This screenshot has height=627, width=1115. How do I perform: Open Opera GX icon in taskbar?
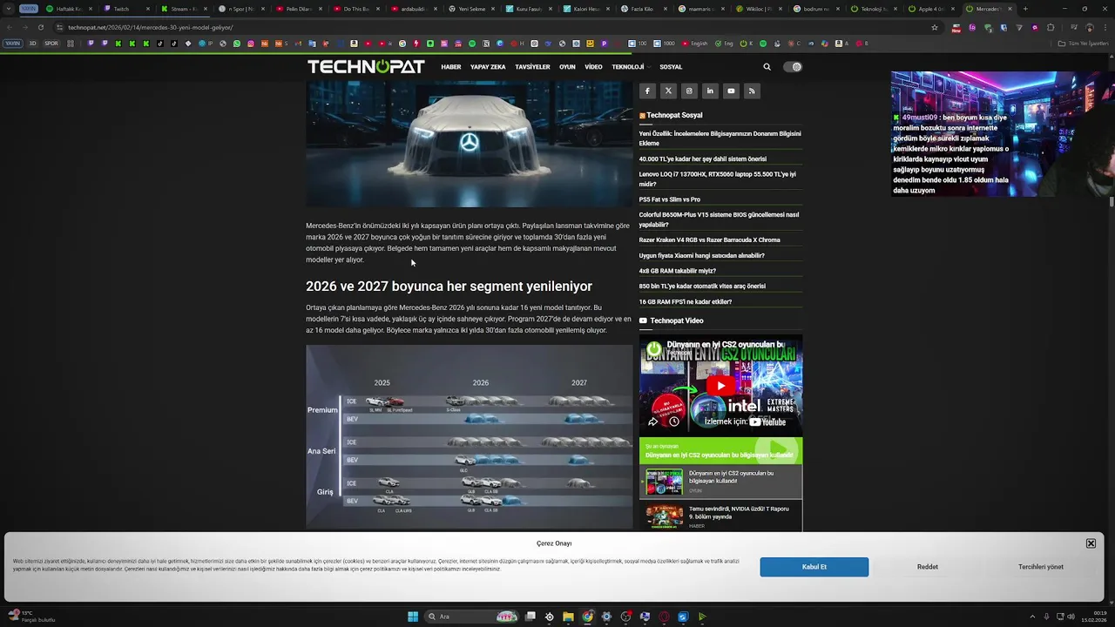[x=664, y=617]
